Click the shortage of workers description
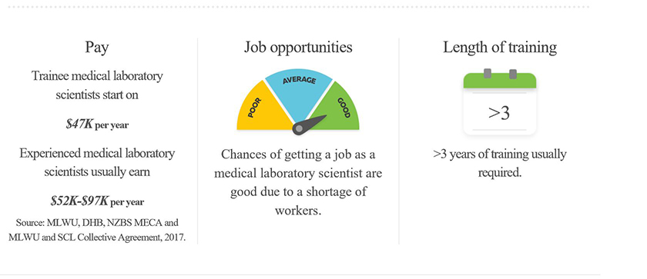The height and width of the screenshot is (279, 647). (x=298, y=183)
